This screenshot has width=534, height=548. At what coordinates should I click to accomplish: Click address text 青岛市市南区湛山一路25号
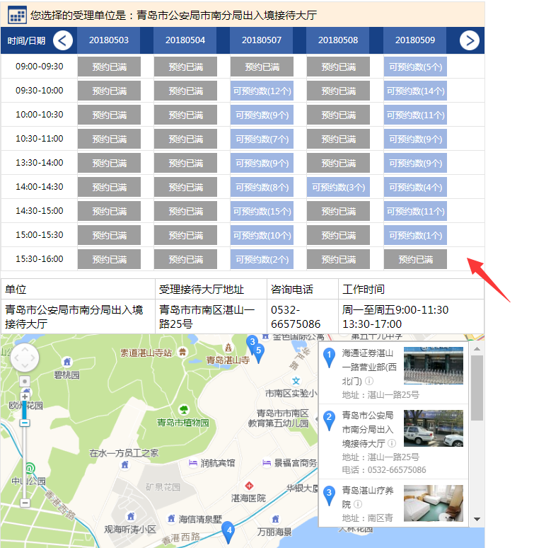(207, 316)
